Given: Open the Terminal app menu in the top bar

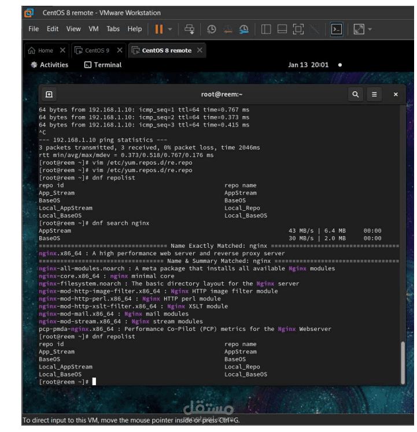Looking at the screenshot, I should click(103, 65).
